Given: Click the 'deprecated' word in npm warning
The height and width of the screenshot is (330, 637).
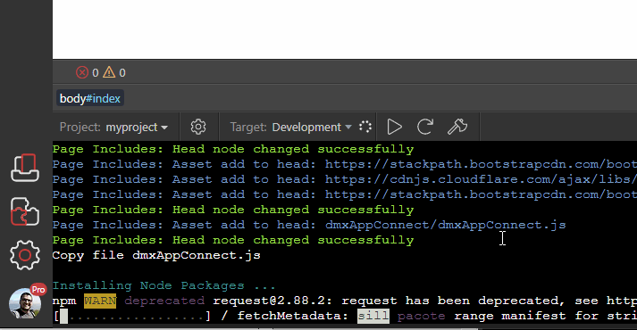Looking at the screenshot, I should coord(164,301).
